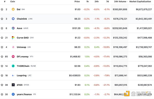The image size is (154, 99).
Task: Sort by Market Capitalization column header
Action: tap(140, 2)
